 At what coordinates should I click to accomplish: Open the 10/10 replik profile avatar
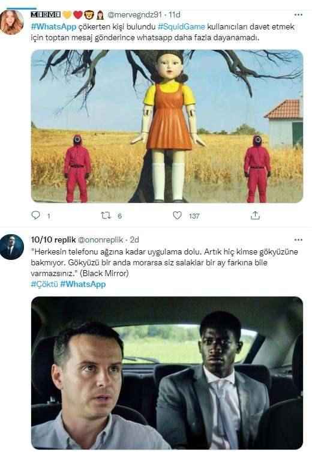point(12,247)
